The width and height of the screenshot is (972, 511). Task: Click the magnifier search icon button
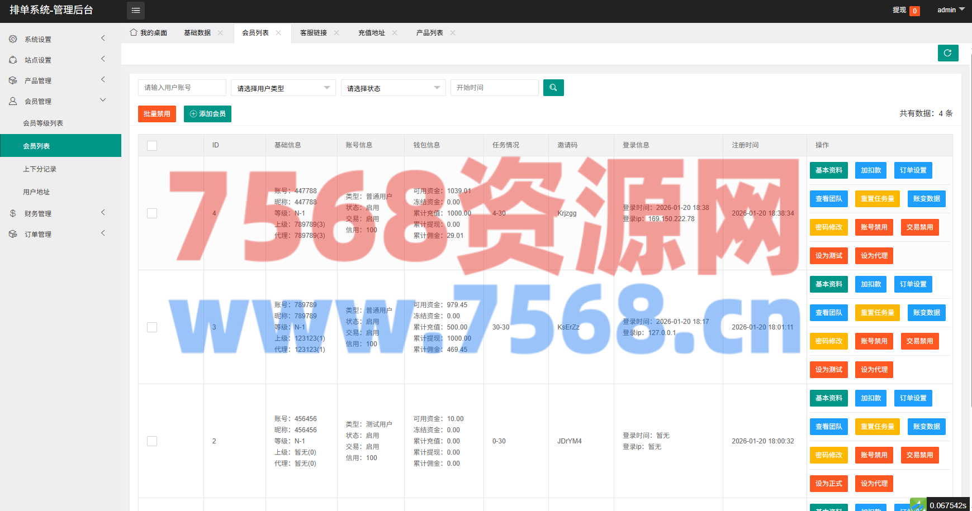pyautogui.click(x=553, y=88)
